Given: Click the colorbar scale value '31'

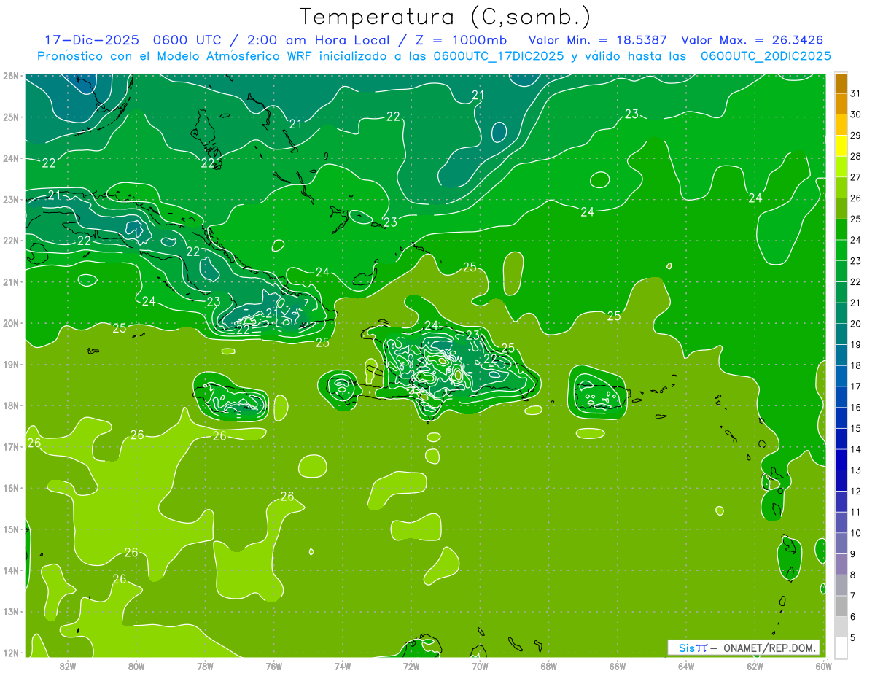Looking at the screenshot, I should pos(856,93).
